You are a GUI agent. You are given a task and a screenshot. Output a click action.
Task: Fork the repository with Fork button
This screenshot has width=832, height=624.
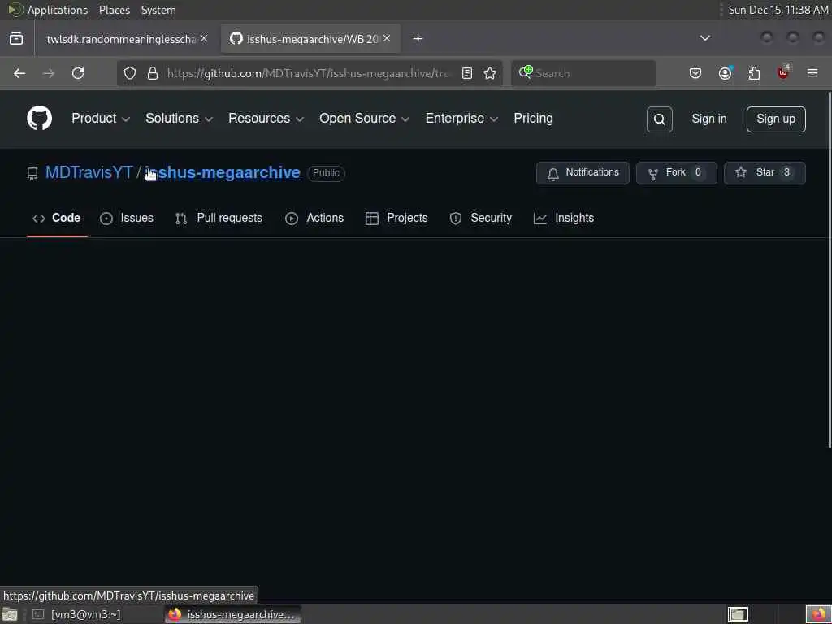pyautogui.click(x=677, y=173)
